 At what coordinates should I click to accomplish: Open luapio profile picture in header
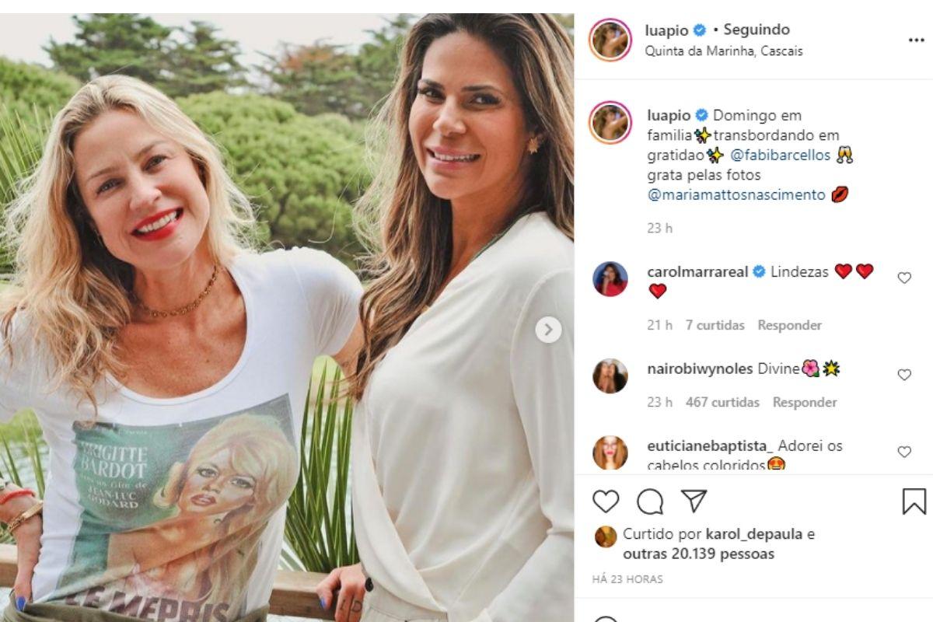point(610,40)
